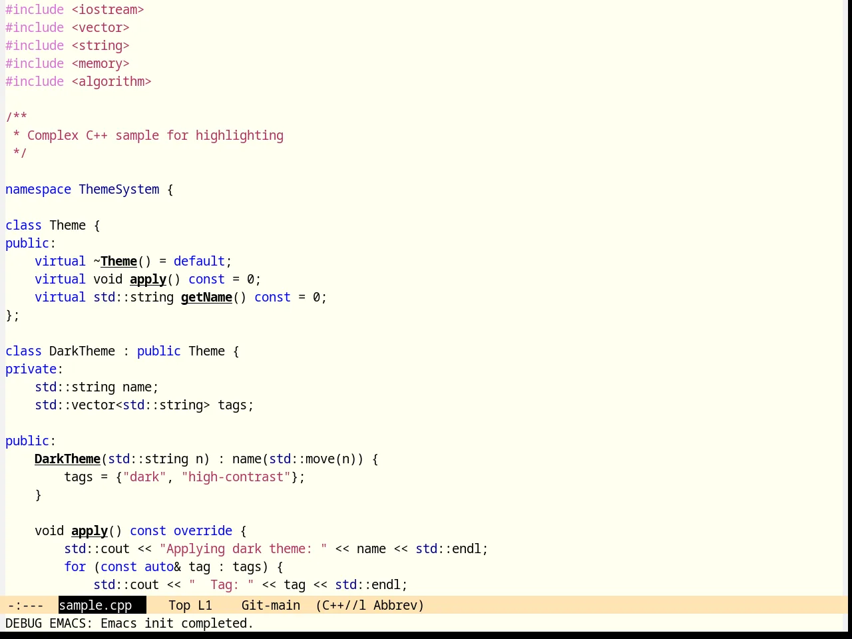This screenshot has height=639, width=852.
Task: Click the '~Theme' destructor name
Action: tap(115, 261)
